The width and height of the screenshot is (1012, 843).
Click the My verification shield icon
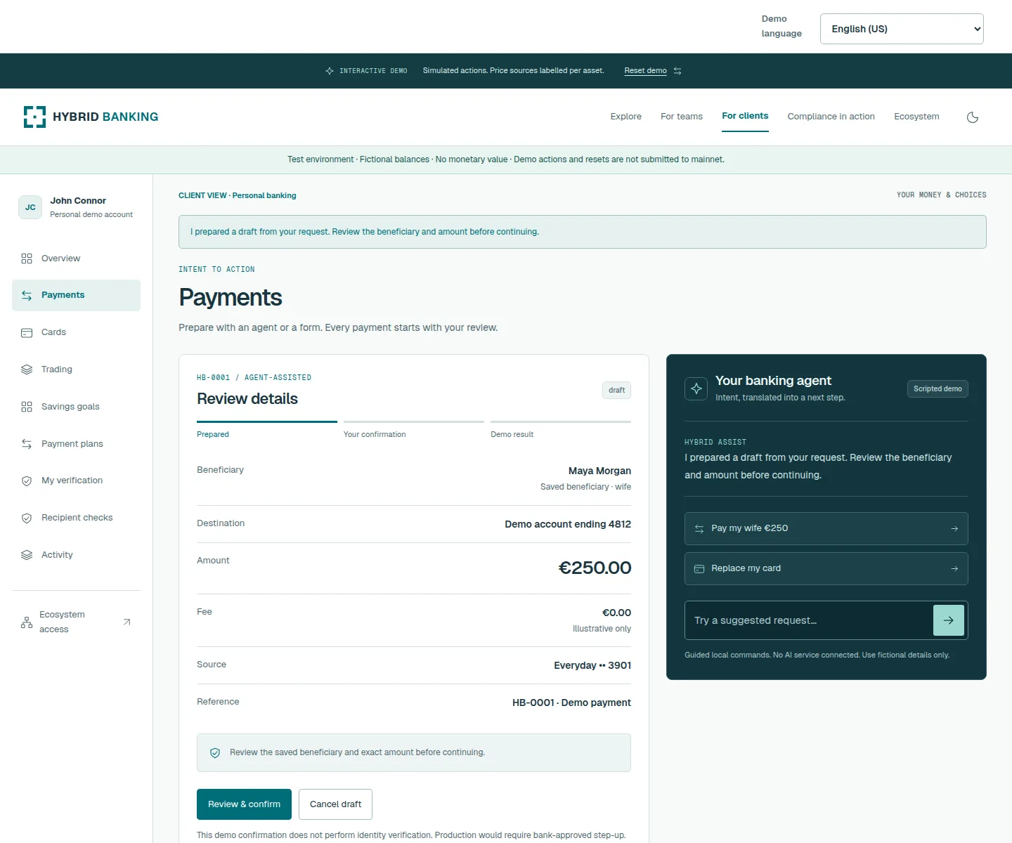coord(27,481)
